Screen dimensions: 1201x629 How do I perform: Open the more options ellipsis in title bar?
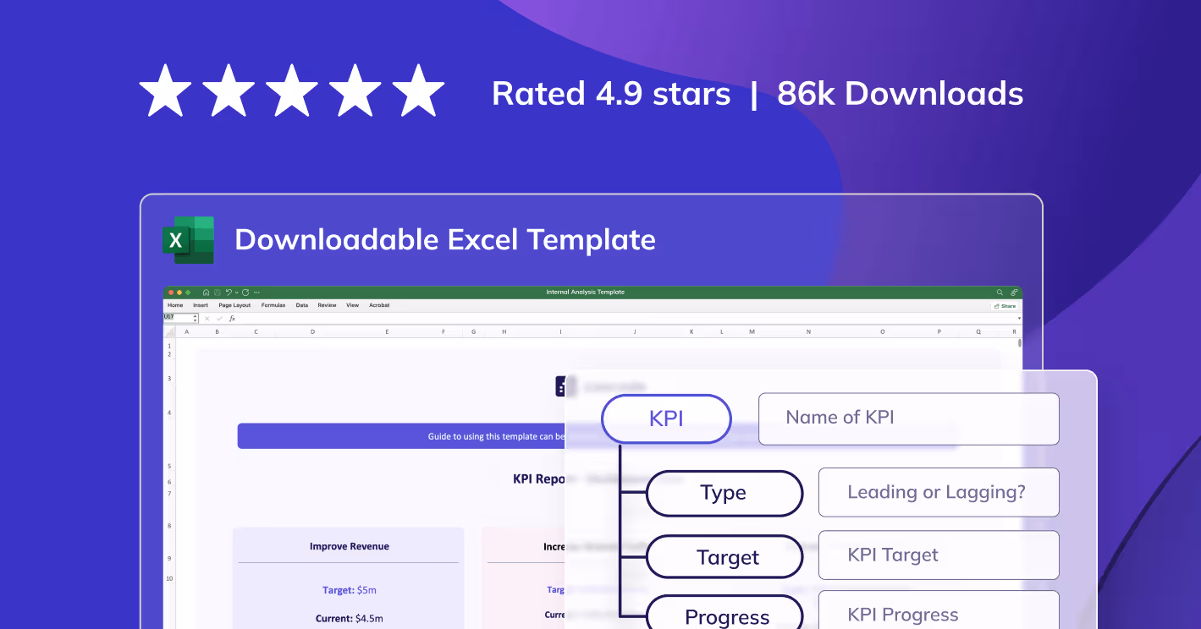tap(256, 293)
